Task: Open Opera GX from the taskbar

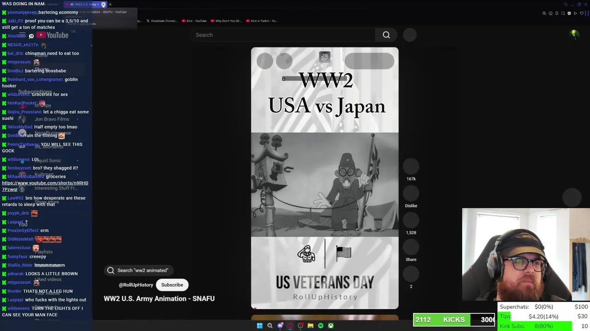Action: (290, 326)
